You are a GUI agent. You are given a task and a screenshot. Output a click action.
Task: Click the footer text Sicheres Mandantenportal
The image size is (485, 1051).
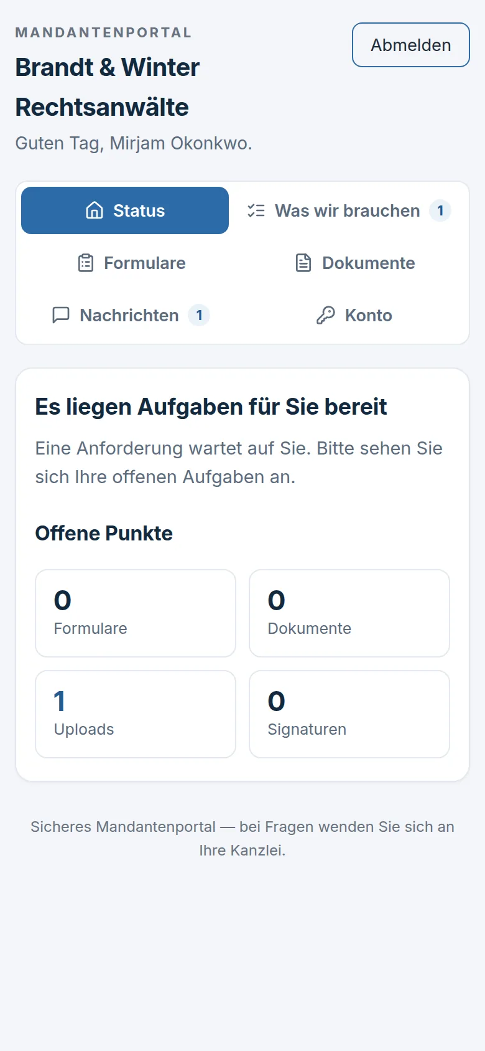click(123, 827)
